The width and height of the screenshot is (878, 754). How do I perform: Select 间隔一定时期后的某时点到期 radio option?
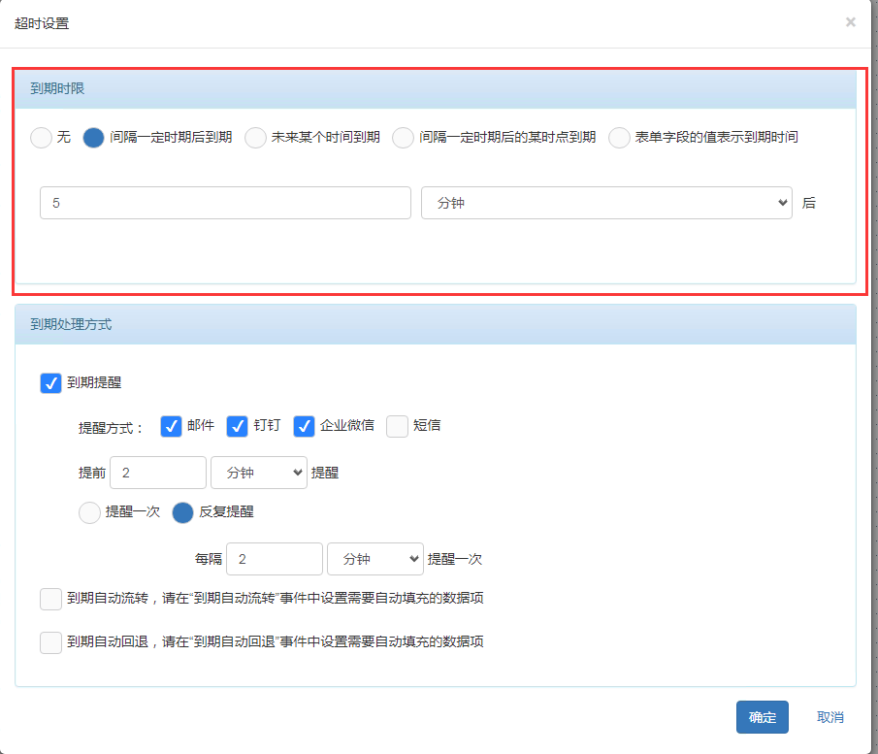[403, 138]
